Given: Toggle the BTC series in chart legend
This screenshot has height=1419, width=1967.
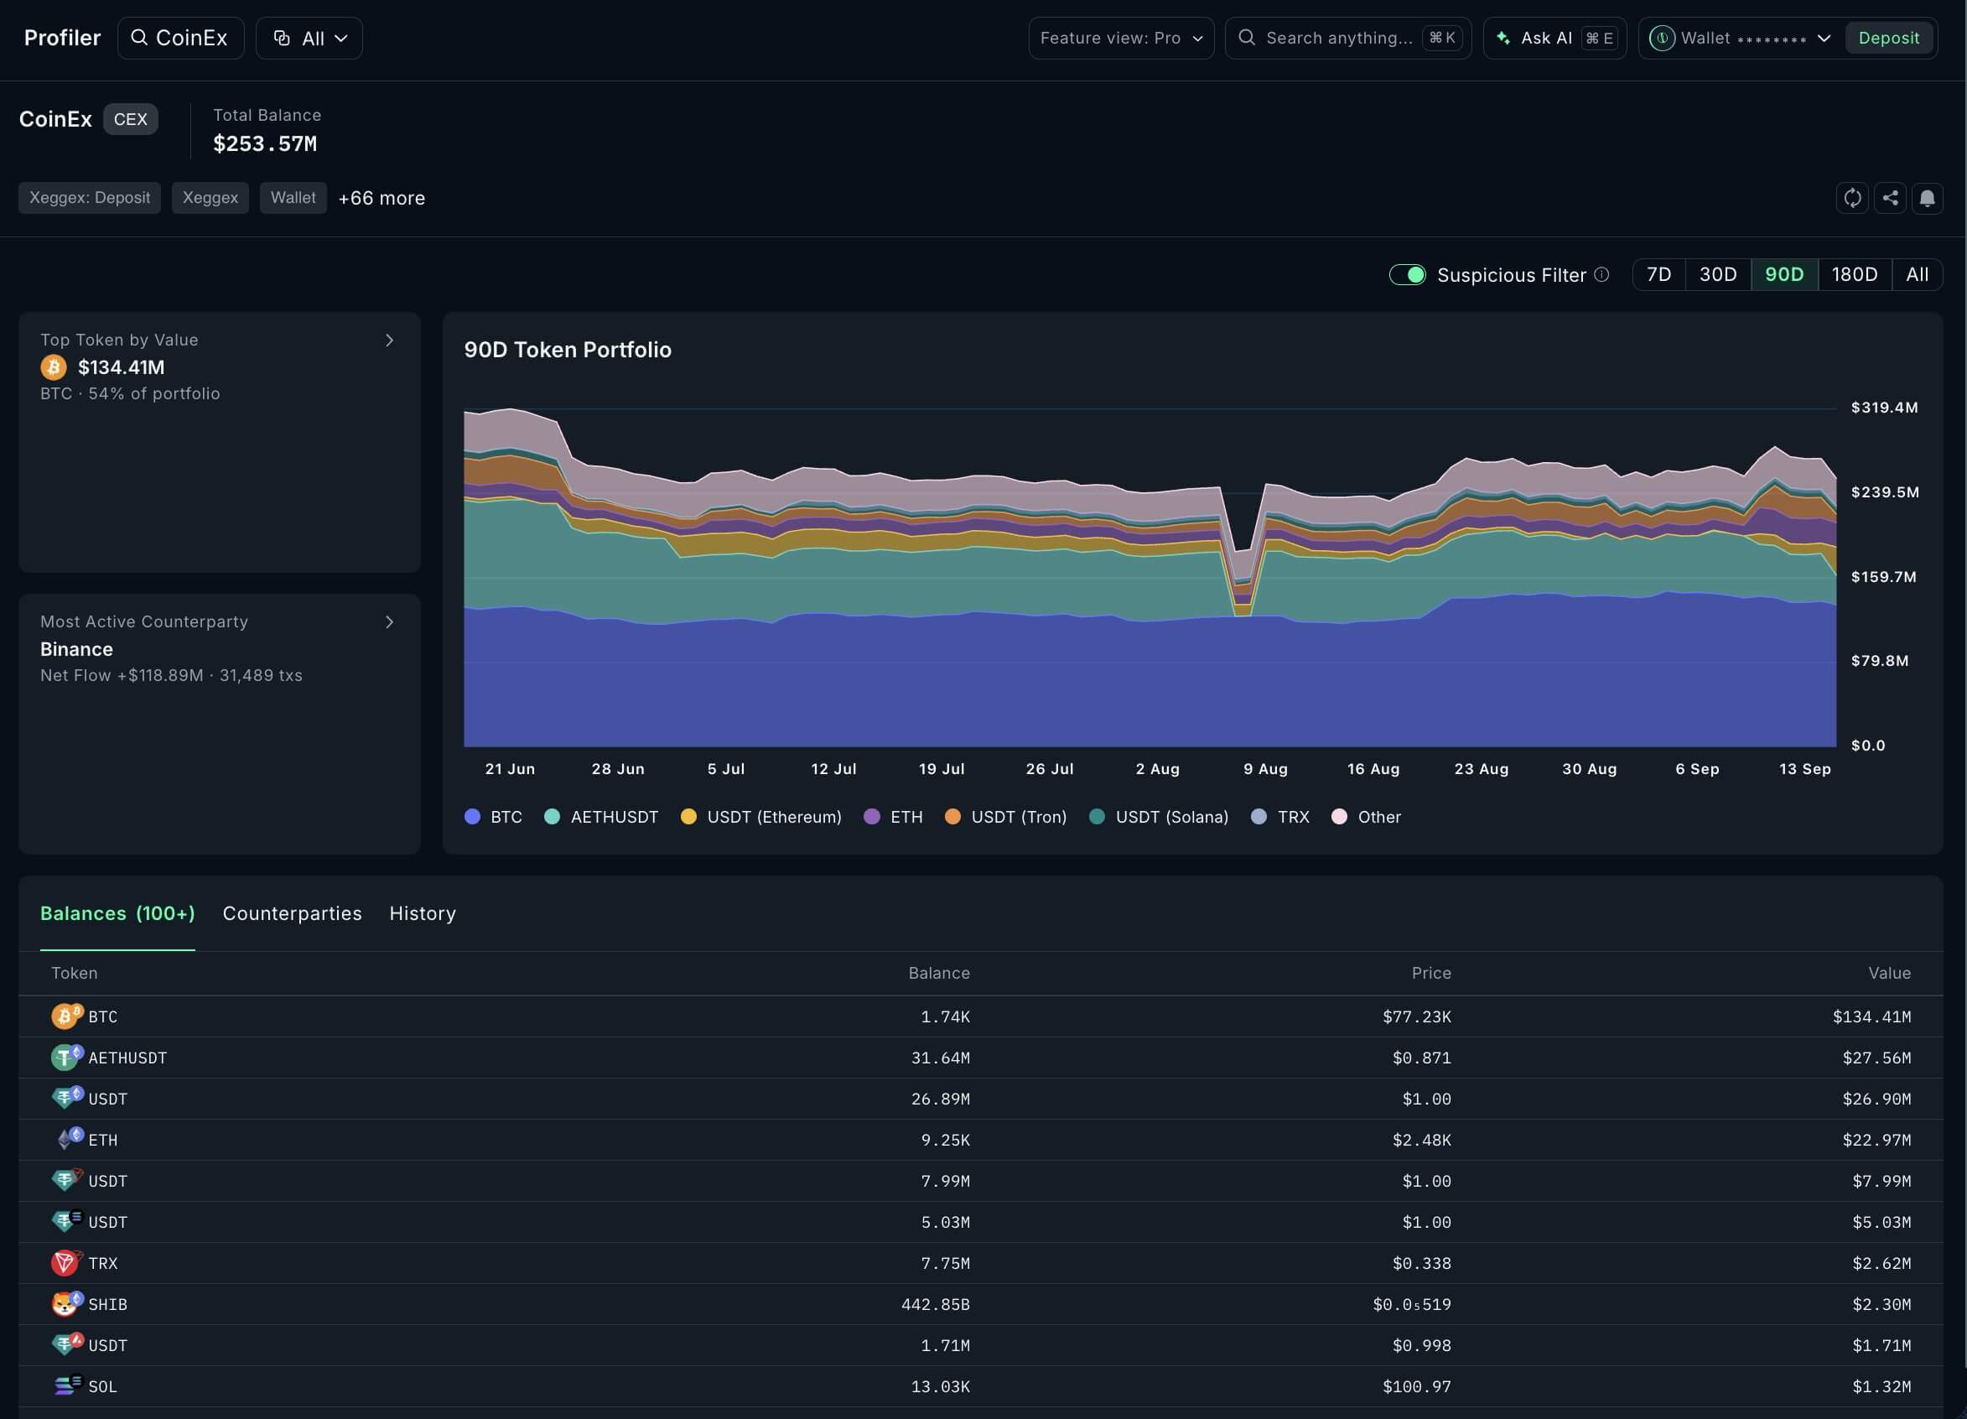Looking at the screenshot, I should click(494, 816).
